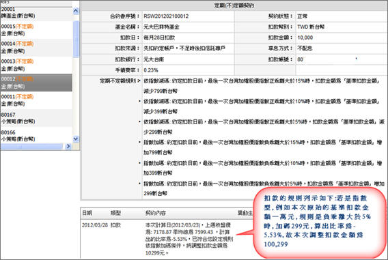The image size is (388, 260).
Task: Click dividend method value 不配息
Action: (305, 48)
